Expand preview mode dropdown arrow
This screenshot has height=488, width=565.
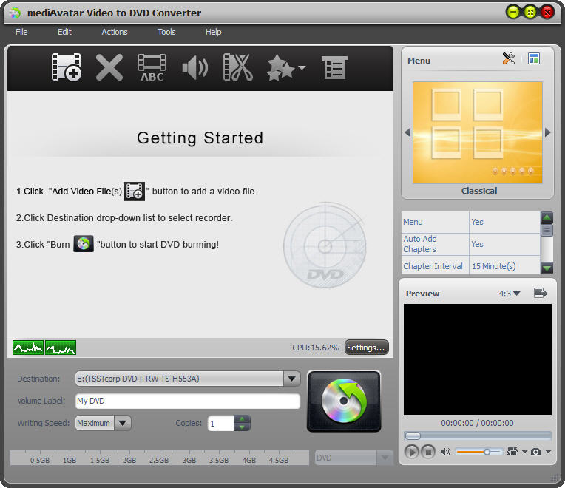pyautogui.click(x=524, y=452)
